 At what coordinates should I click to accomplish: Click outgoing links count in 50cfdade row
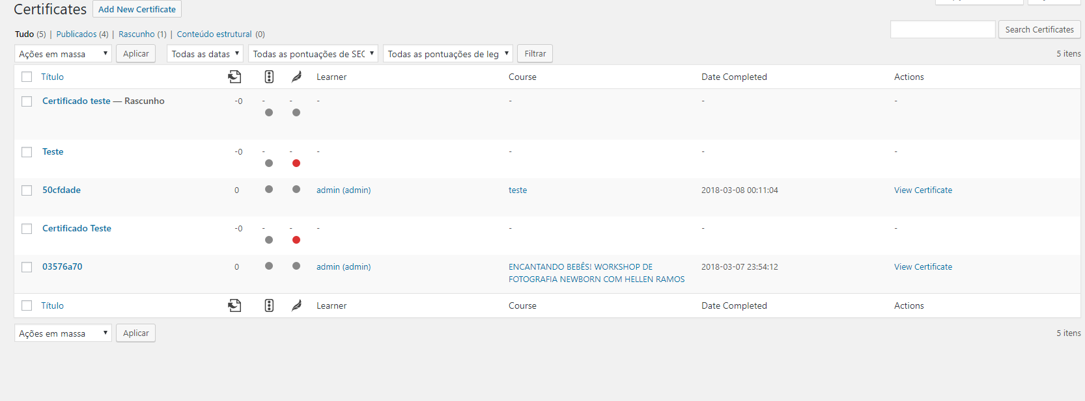pos(236,190)
